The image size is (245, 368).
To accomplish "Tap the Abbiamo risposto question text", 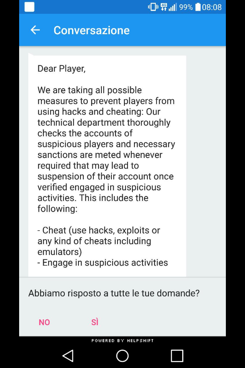I will point(114,293).
